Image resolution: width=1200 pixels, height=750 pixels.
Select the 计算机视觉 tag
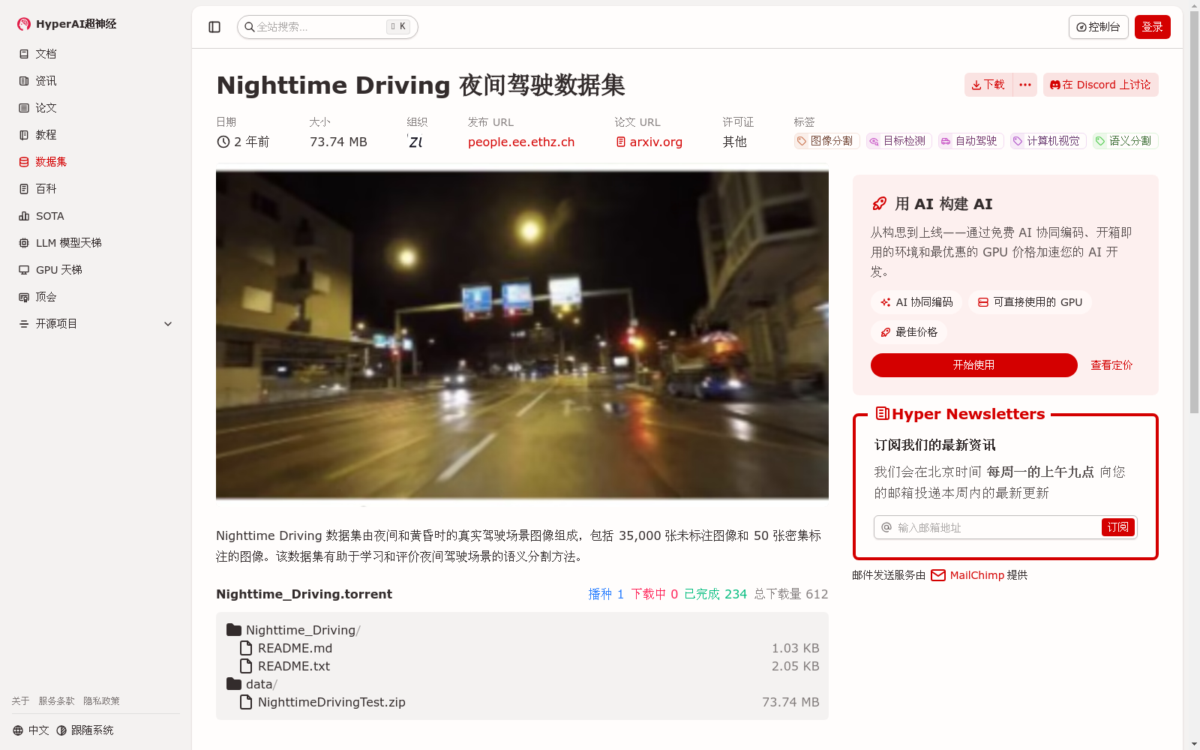click(x=1048, y=141)
